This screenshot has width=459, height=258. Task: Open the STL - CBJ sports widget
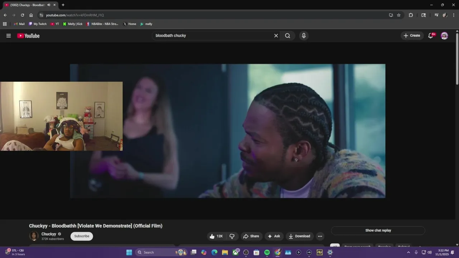15,252
